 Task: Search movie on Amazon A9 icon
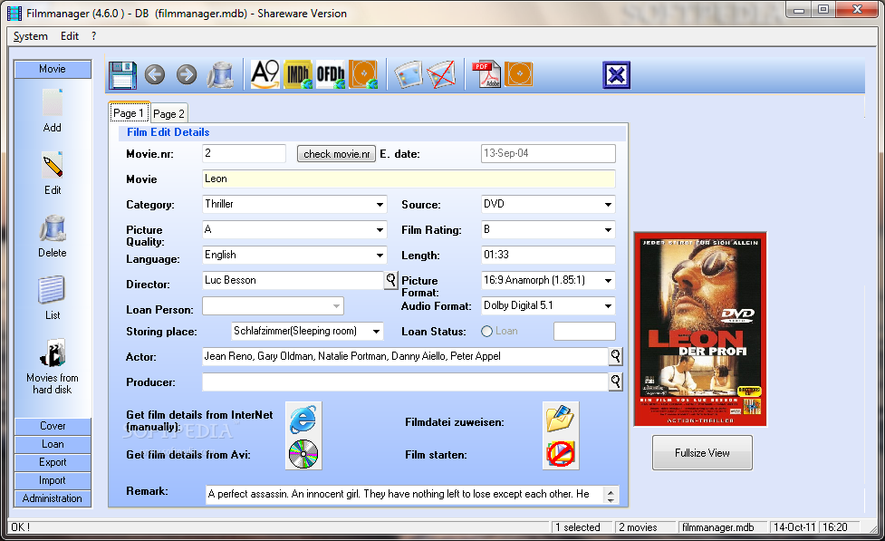[265, 74]
